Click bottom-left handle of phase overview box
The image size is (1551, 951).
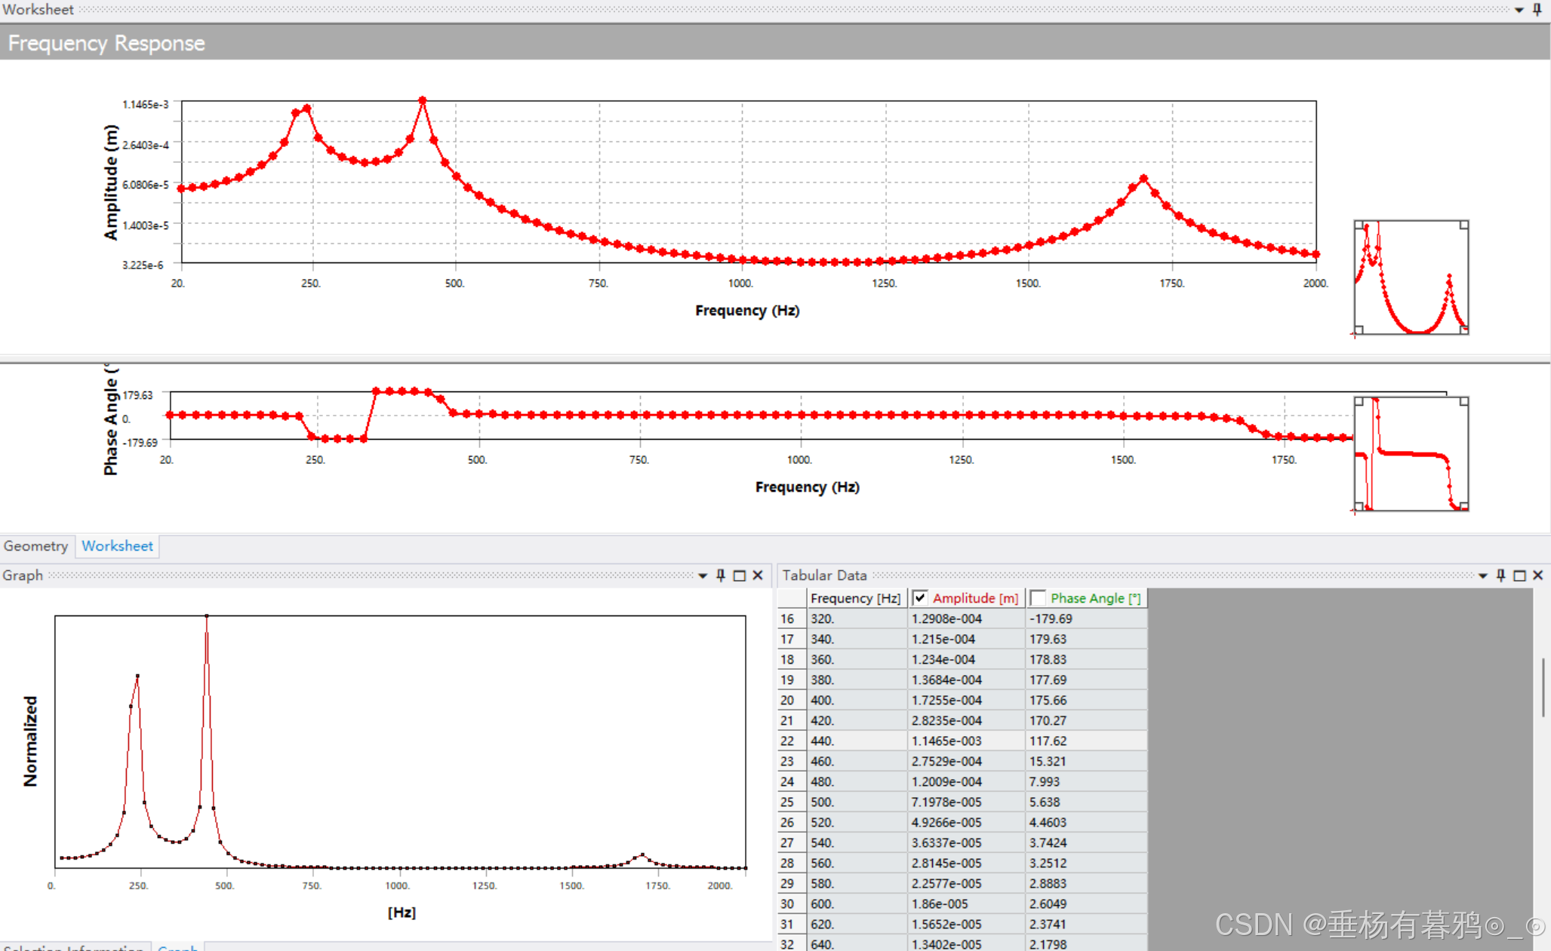coord(1359,506)
